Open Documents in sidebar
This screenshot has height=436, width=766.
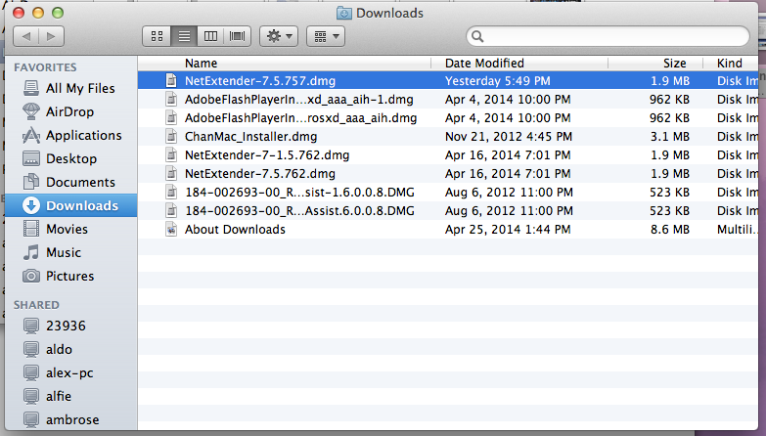coord(71,182)
